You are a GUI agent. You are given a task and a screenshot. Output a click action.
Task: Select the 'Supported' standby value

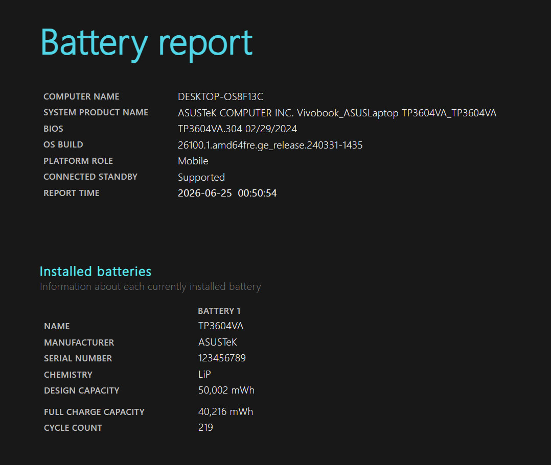tap(201, 178)
